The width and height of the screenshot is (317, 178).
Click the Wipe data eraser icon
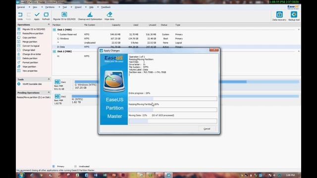pyautogui.click(x=109, y=14)
